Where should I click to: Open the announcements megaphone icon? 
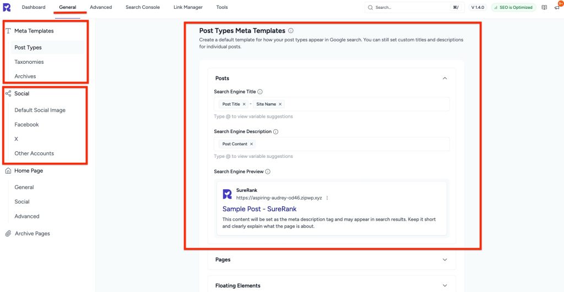coord(557,8)
